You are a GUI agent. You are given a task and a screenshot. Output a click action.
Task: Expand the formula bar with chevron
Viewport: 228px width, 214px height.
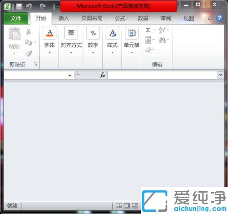(221, 75)
